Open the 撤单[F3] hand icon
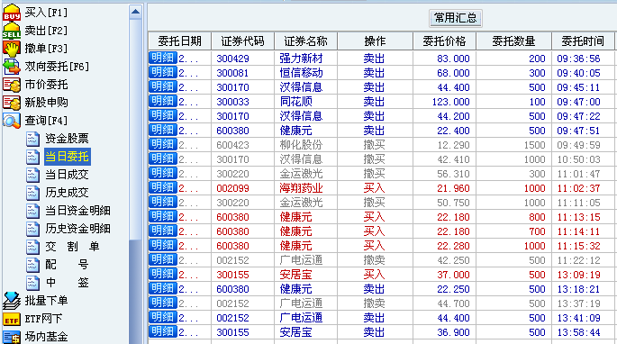Image resolution: width=617 pixels, height=344 pixels. [12, 49]
